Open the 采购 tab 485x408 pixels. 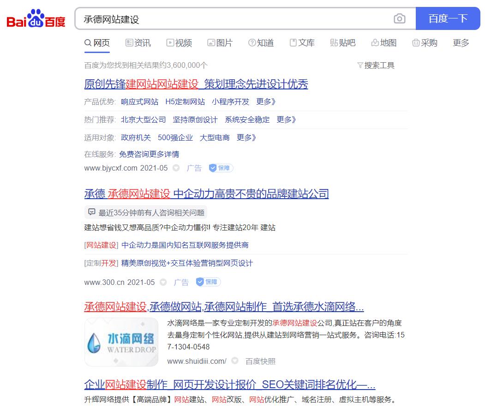(x=425, y=43)
